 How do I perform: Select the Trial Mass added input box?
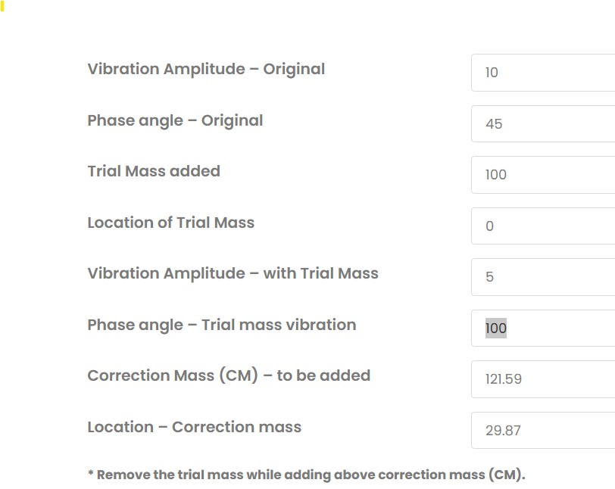(542, 175)
